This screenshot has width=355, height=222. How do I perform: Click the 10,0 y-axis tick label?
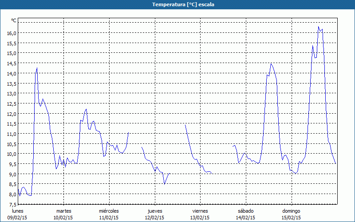11,154
